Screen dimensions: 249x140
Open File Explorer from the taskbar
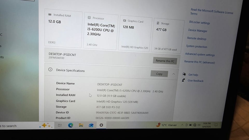(x=81, y=125)
